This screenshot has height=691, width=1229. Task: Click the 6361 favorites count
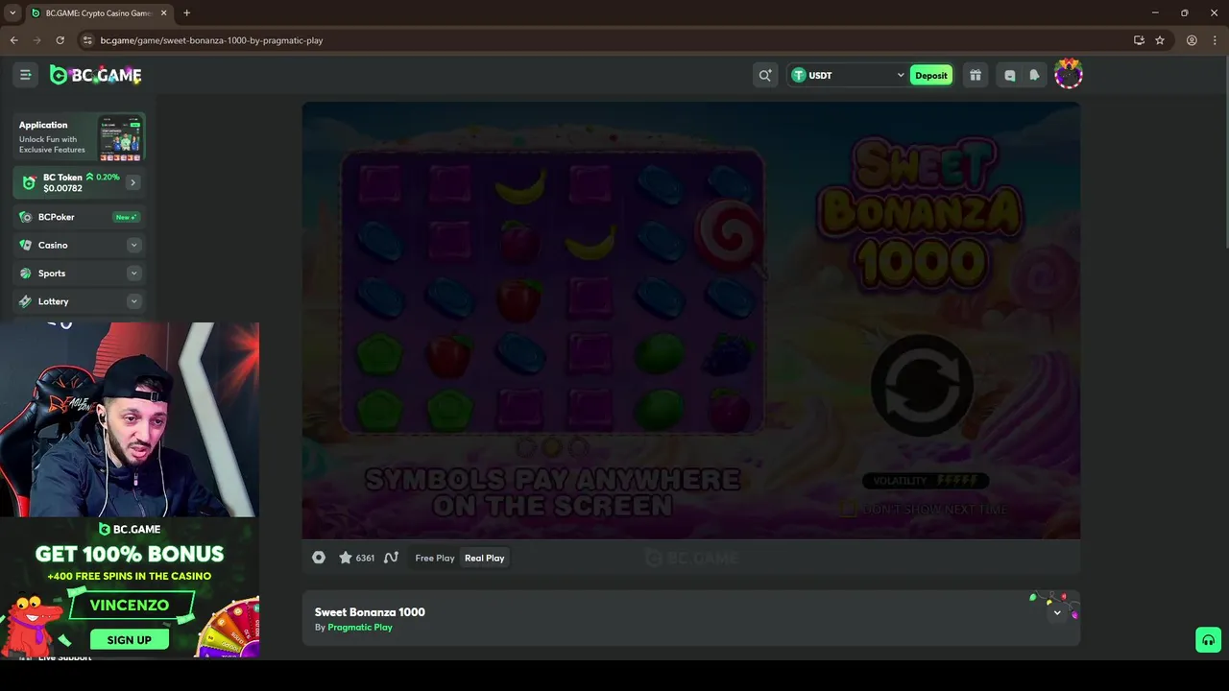pyautogui.click(x=365, y=558)
